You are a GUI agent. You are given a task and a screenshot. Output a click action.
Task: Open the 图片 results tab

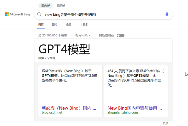pyautogui.click(x=55, y=25)
